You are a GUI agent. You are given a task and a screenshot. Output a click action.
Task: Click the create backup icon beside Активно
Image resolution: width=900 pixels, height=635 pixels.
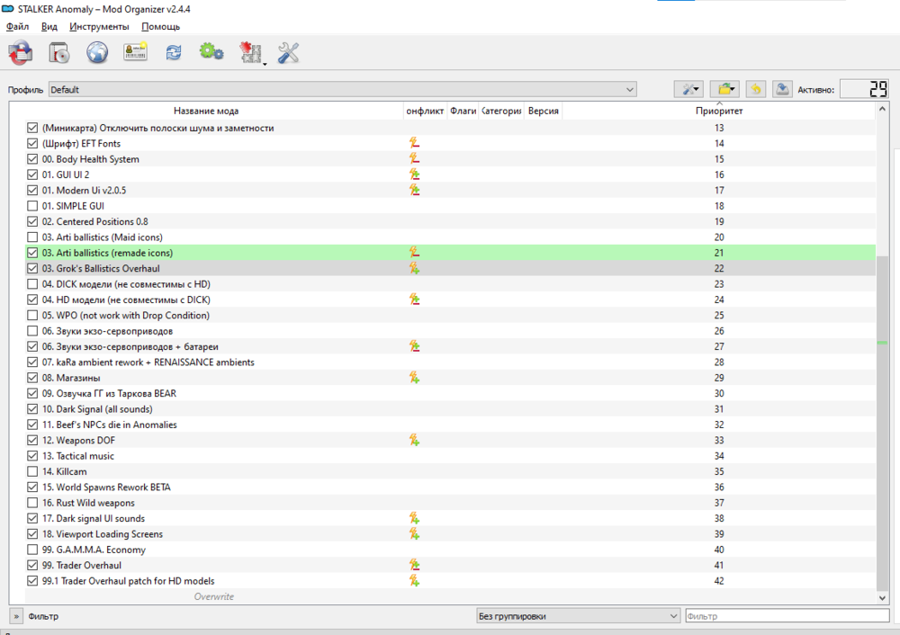tap(783, 89)
